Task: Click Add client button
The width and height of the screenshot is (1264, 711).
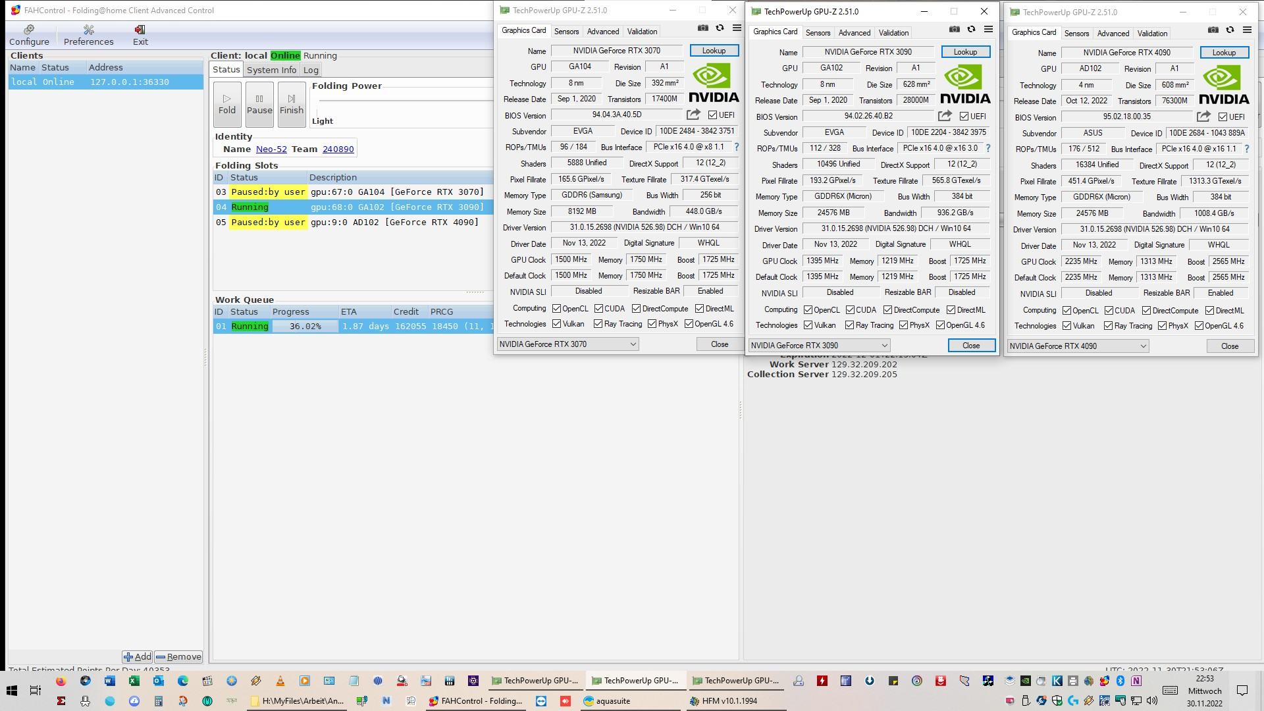Action: [138, 657]
